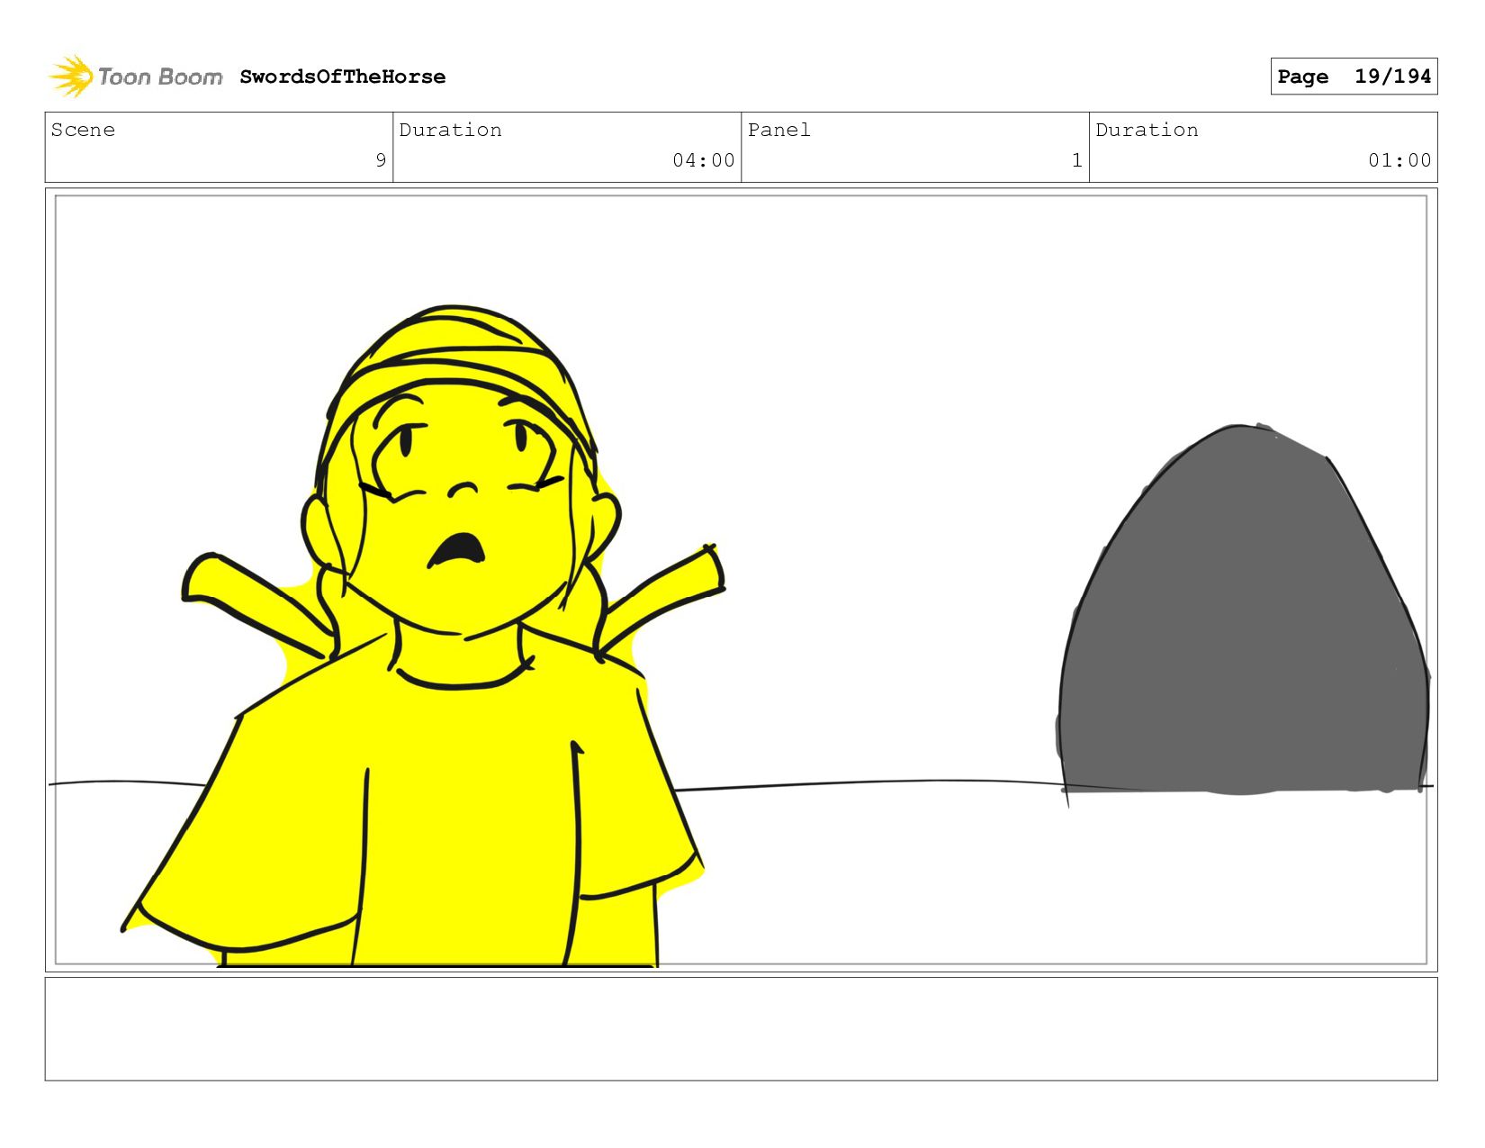Click the empty notes box below panel

click(741, 1029)
